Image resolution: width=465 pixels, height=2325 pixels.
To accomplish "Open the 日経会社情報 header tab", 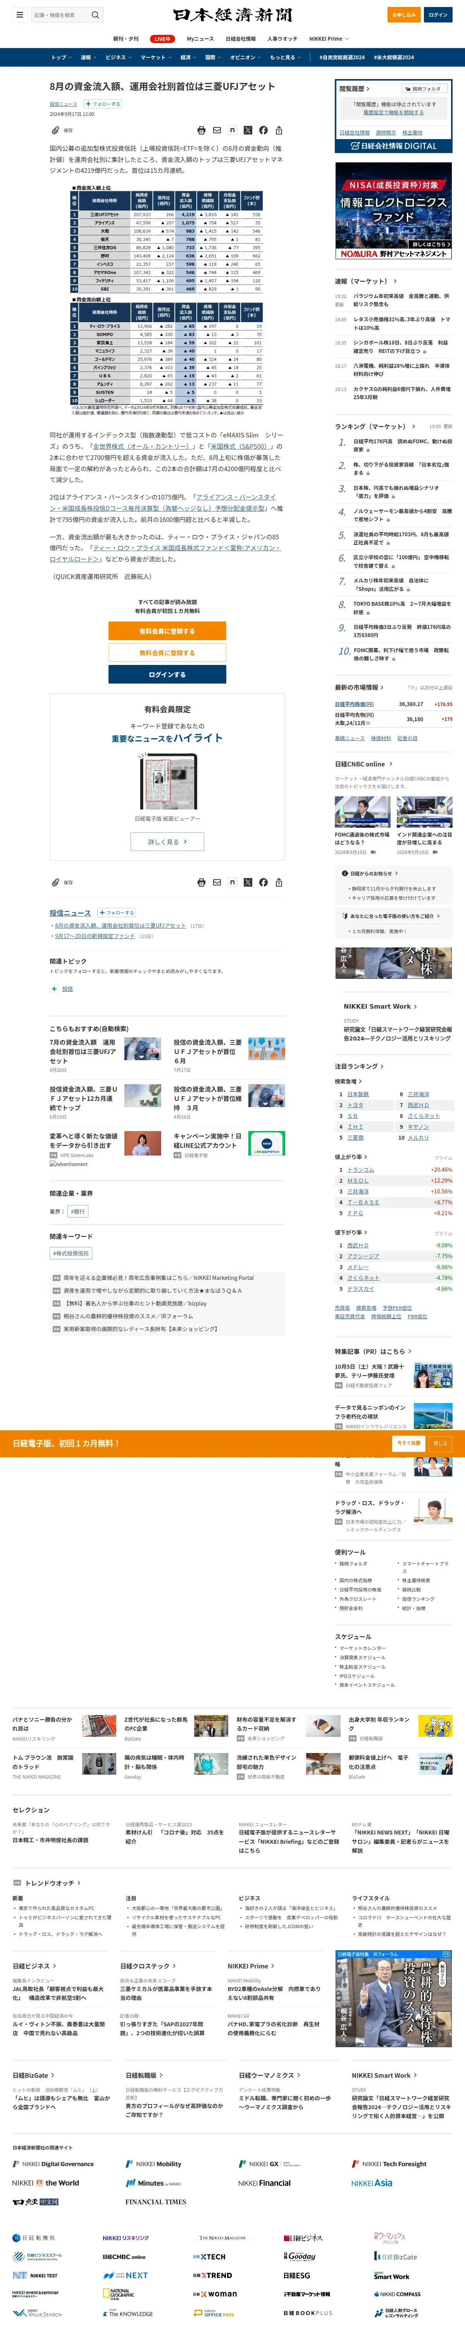I will pos(240,39).
